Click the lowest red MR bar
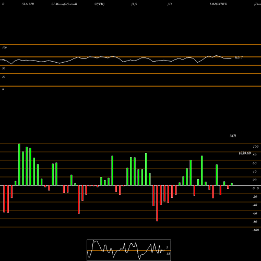Viewport: 261px width, 261px height. (157, 203)
